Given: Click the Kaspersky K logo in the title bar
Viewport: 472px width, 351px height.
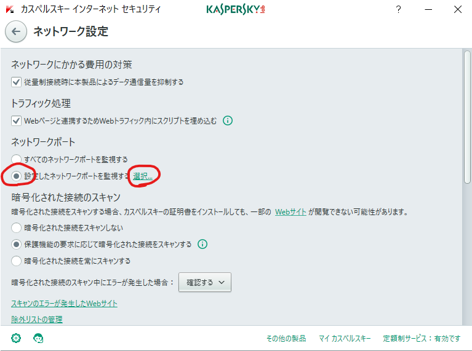Looking at the screenshot, I should [10, 9].
